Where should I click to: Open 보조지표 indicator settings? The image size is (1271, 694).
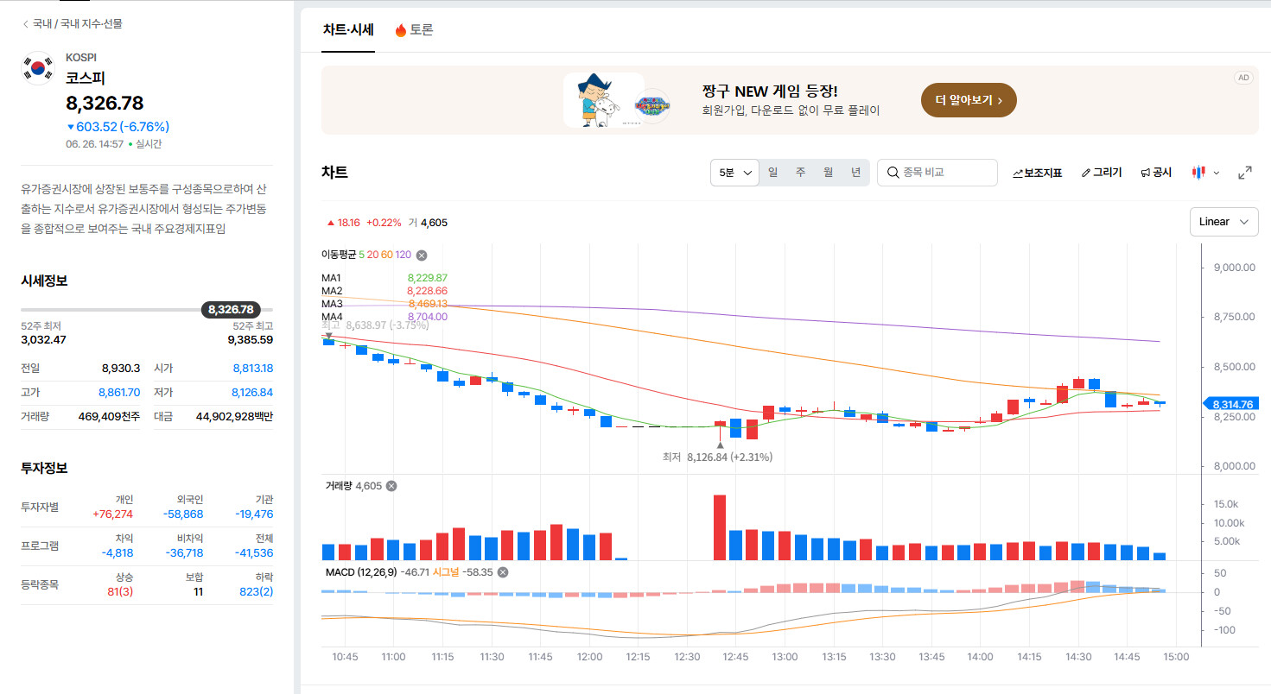[x=1037, y=173]
